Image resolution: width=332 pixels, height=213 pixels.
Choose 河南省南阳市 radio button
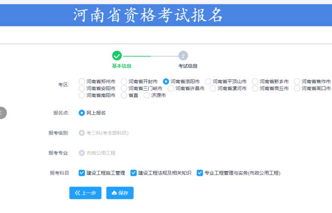[82, 95]
